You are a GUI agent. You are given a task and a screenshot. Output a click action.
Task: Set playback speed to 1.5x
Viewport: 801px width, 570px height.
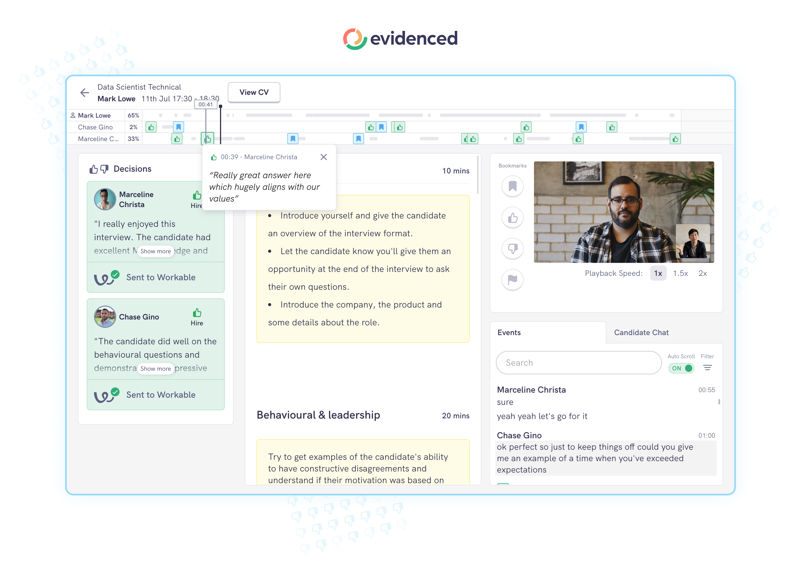pos(680,273)
